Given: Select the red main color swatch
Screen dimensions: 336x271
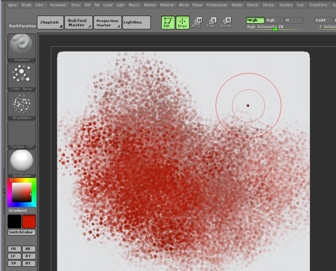Looking at the screenshot, I should click(29, 221).
